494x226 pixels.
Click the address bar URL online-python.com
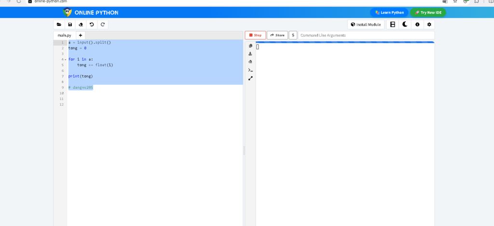pos(51,1)
